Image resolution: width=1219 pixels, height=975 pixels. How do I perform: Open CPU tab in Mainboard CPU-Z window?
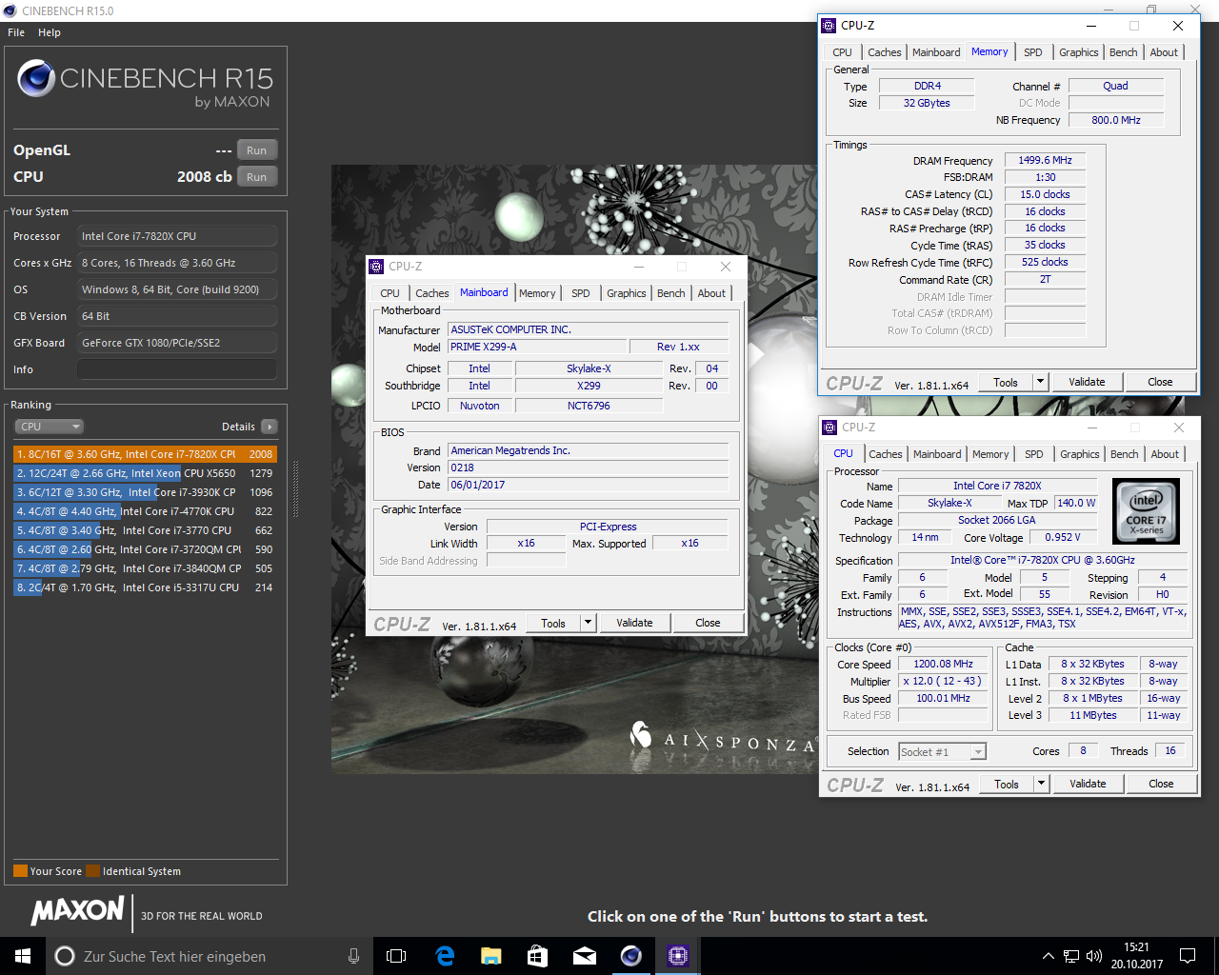390,293
